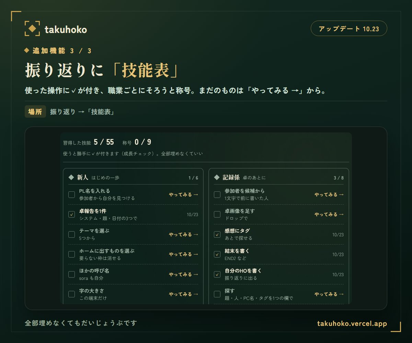Click やってみる for PL名を入れる

click(x=183, y=194)
